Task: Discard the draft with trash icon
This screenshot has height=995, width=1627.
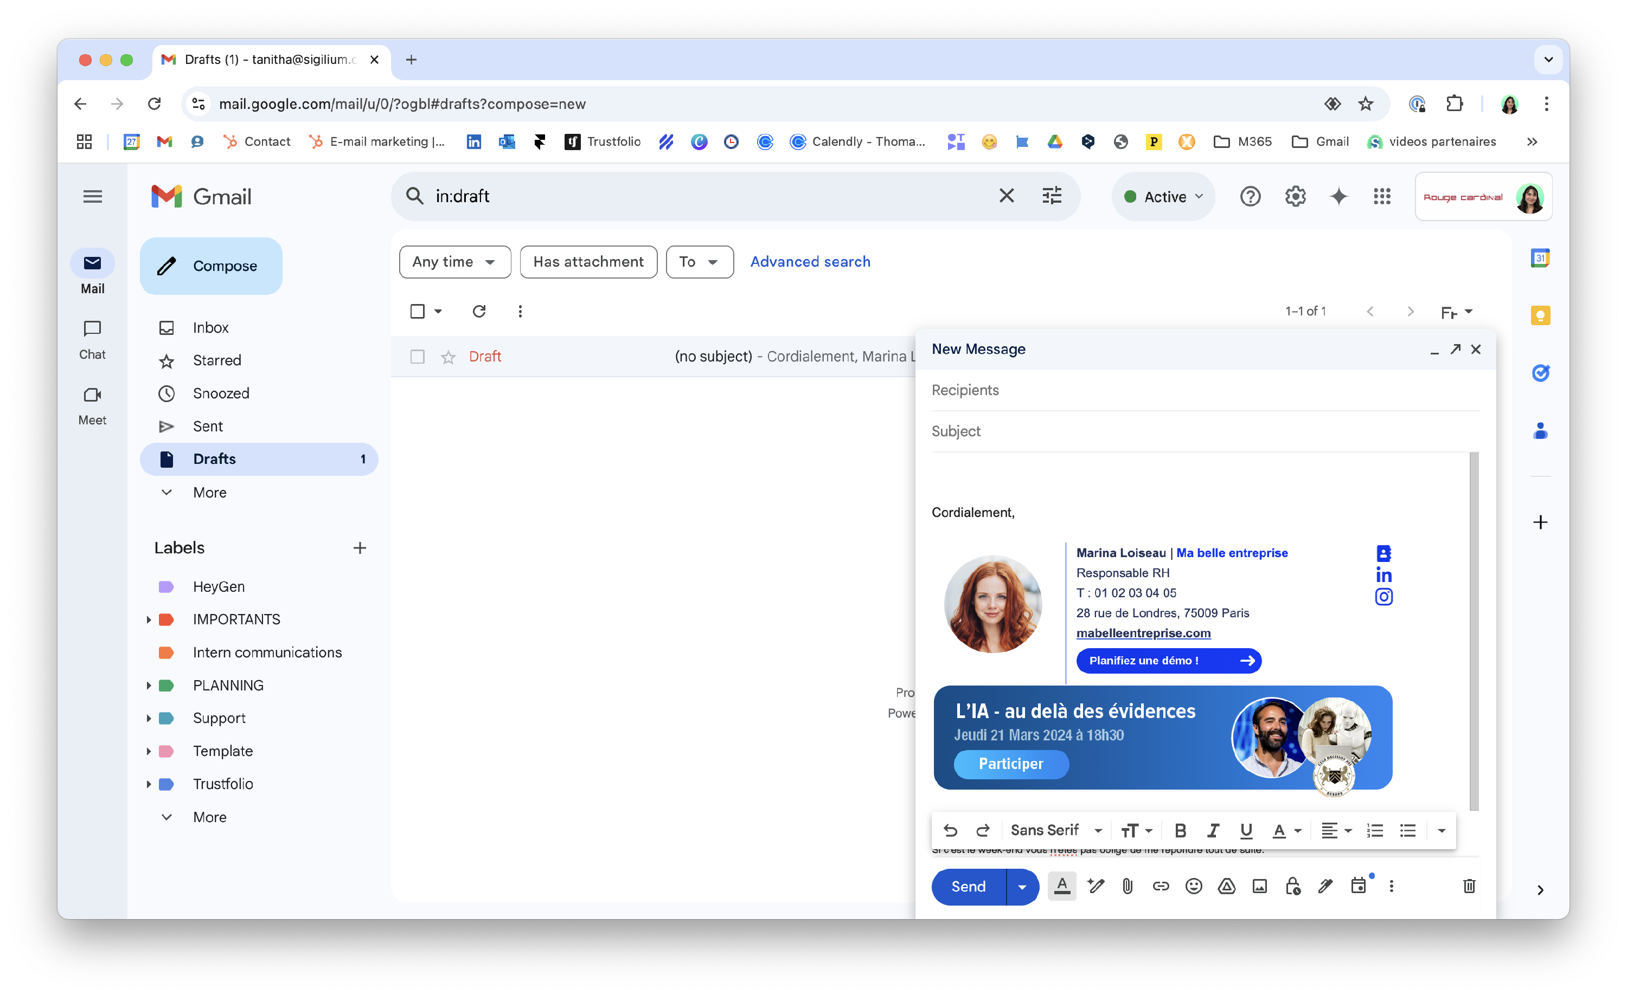Action: [x=1469, y=886]
